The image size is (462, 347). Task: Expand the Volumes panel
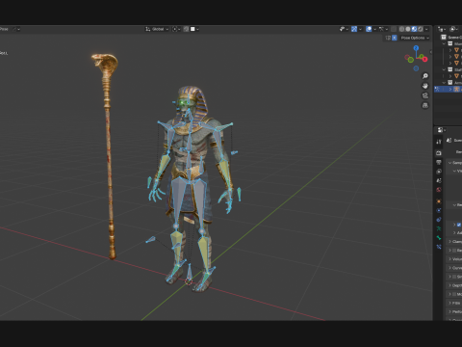click(449, 259)
